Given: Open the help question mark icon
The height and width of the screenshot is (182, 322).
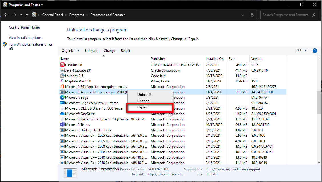Looking at the screenshot, I should click(x=315, y=51).
